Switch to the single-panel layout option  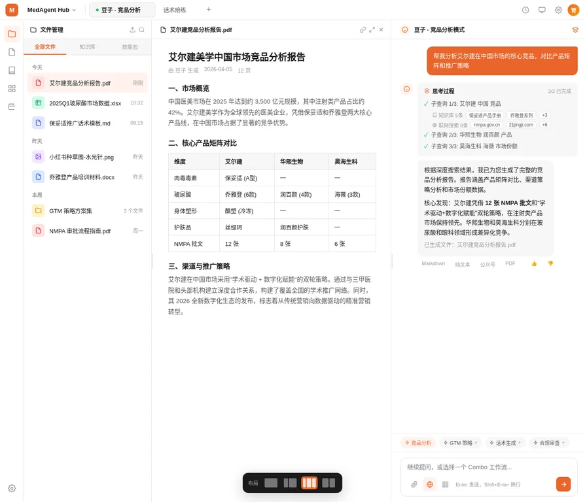point(271,483)
